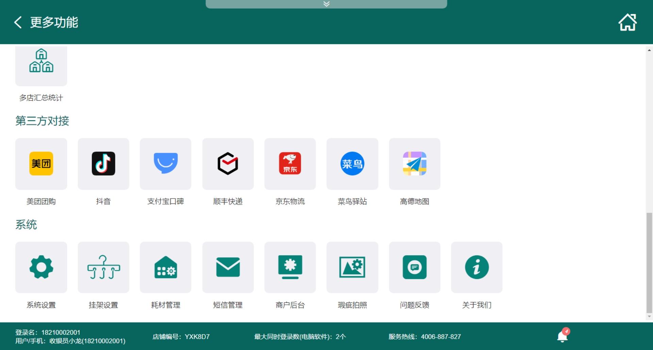Open 问题反馈 feedback icon
Image resolution: width=653 pixels, height=350 pixels.
(x=415, y=267)
